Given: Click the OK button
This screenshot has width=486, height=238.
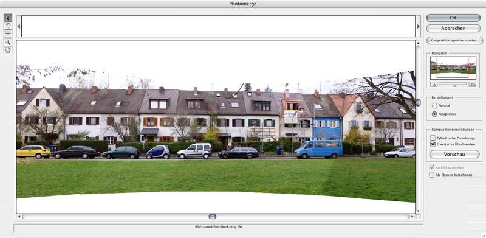Looking at the screenshot, I should tap(453, 18).
